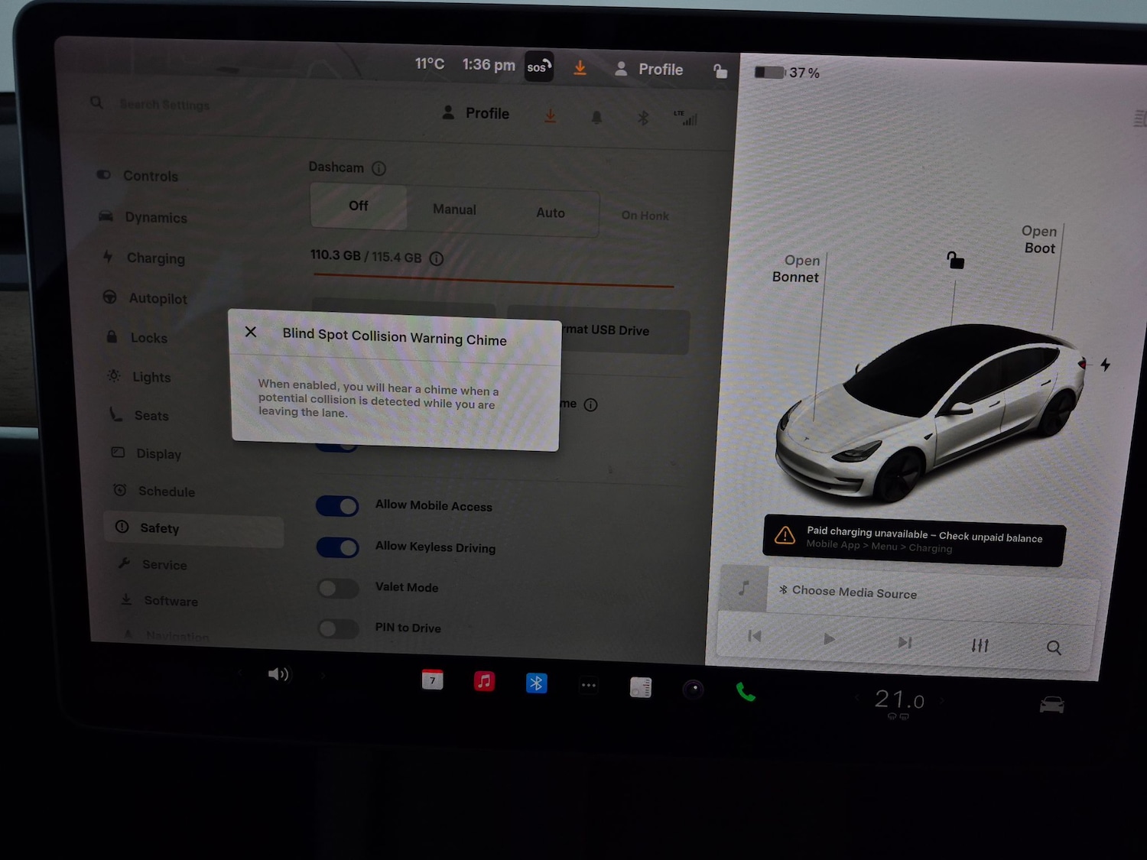The height and width of the screenshot is (860, 1147).
Task: Tap the SOS emergency call icon
Action: click(538, 67)
